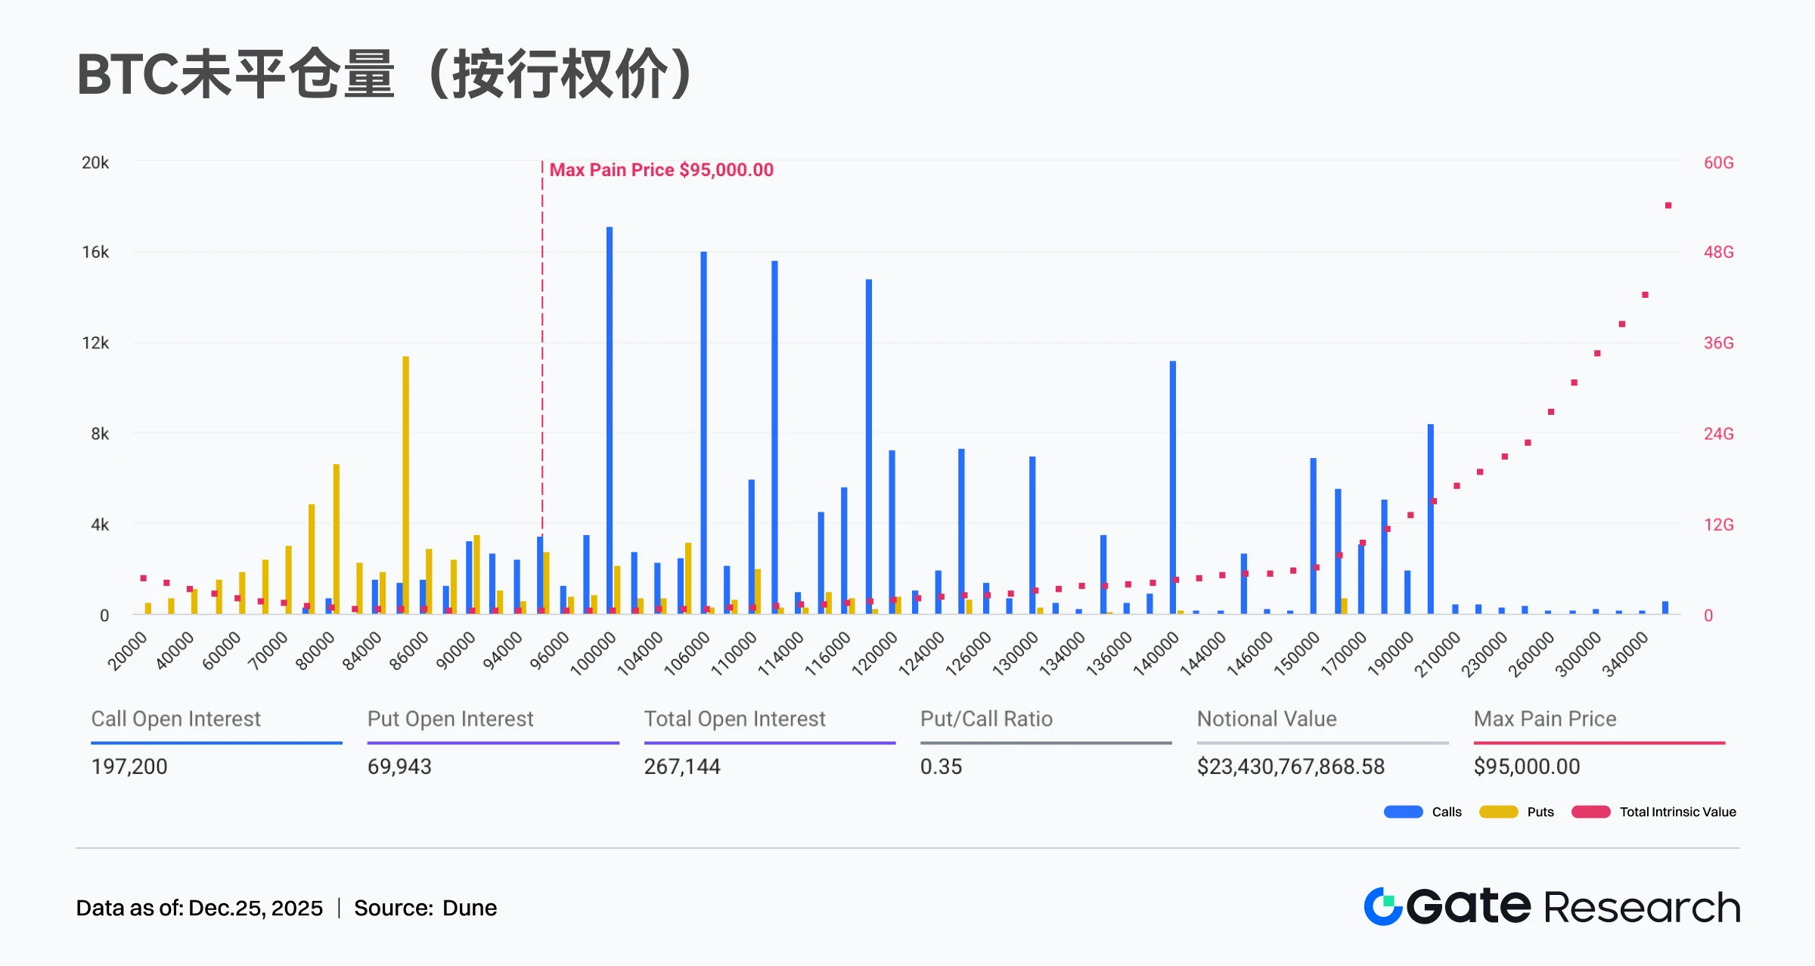Click the tallest yellow put bar near 86000
The height and width of the screenshot is (966, 1815).
pyautogui.click(x=405, y=484)
